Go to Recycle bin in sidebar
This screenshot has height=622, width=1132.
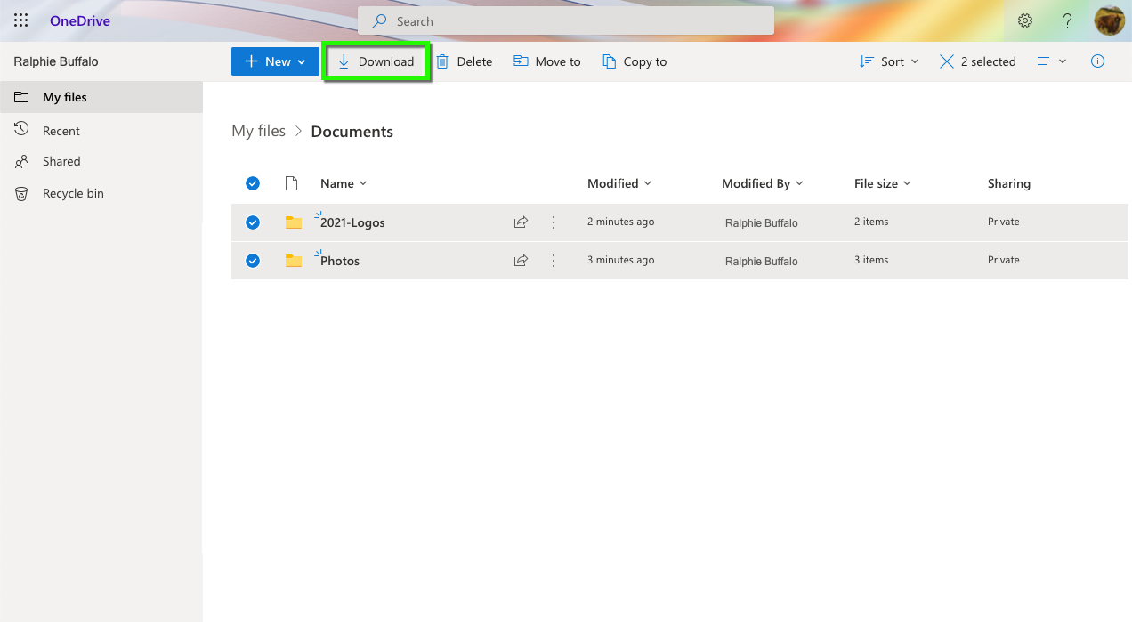[x=73, y=193]
